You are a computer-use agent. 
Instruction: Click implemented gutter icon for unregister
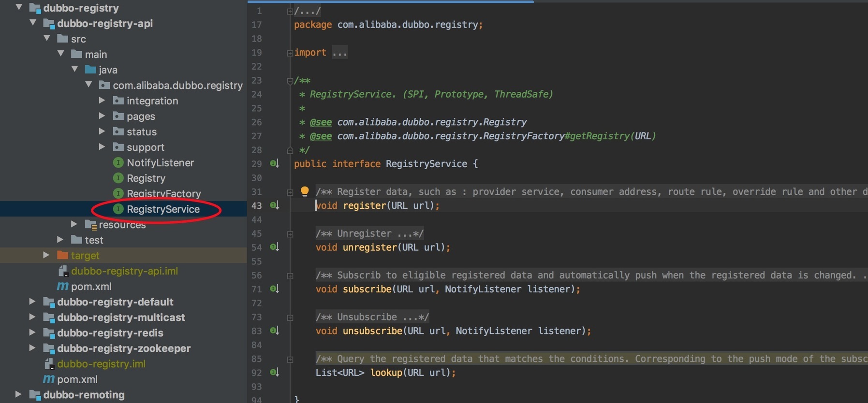[274, 247]
